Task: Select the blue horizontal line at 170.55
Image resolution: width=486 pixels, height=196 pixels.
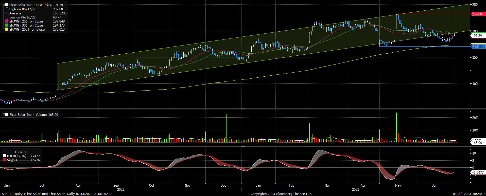Action: coord(425,46)
